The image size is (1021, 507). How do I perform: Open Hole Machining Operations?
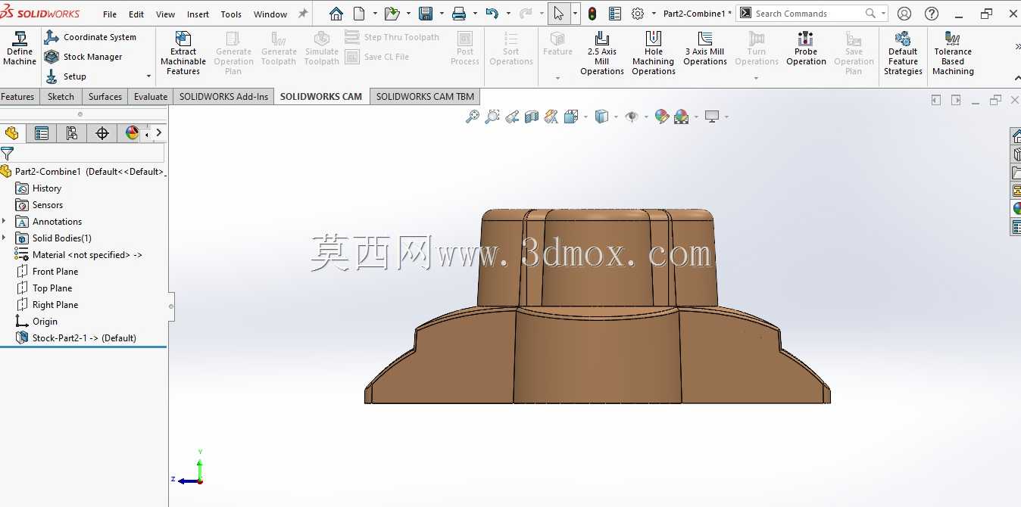654,52
